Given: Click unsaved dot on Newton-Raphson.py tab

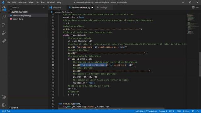Looking at the screenshot, I should pos(92,8).
